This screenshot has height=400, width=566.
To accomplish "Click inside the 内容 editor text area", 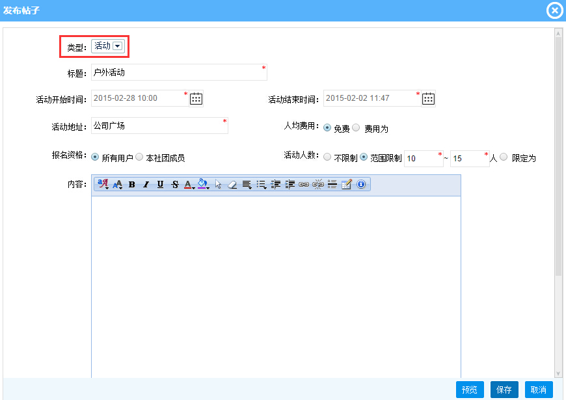I will [276, 287].
